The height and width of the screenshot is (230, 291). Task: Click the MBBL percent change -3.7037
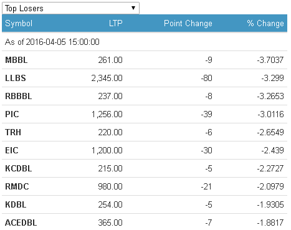270,60
